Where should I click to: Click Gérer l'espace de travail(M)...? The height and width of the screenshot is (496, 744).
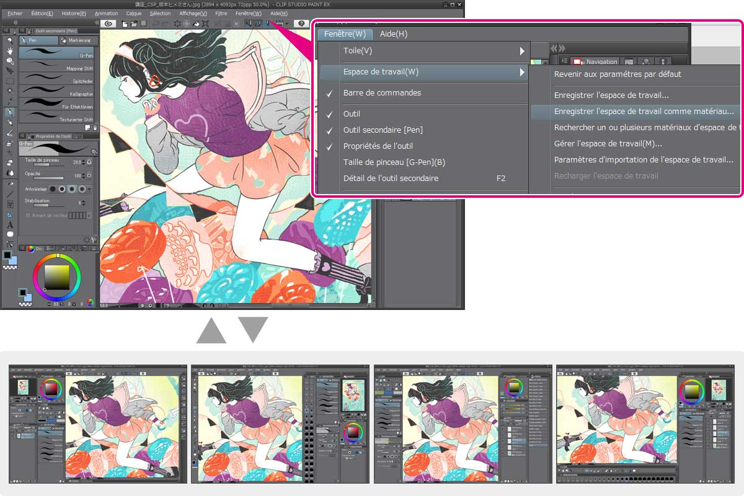pos(608,144)
